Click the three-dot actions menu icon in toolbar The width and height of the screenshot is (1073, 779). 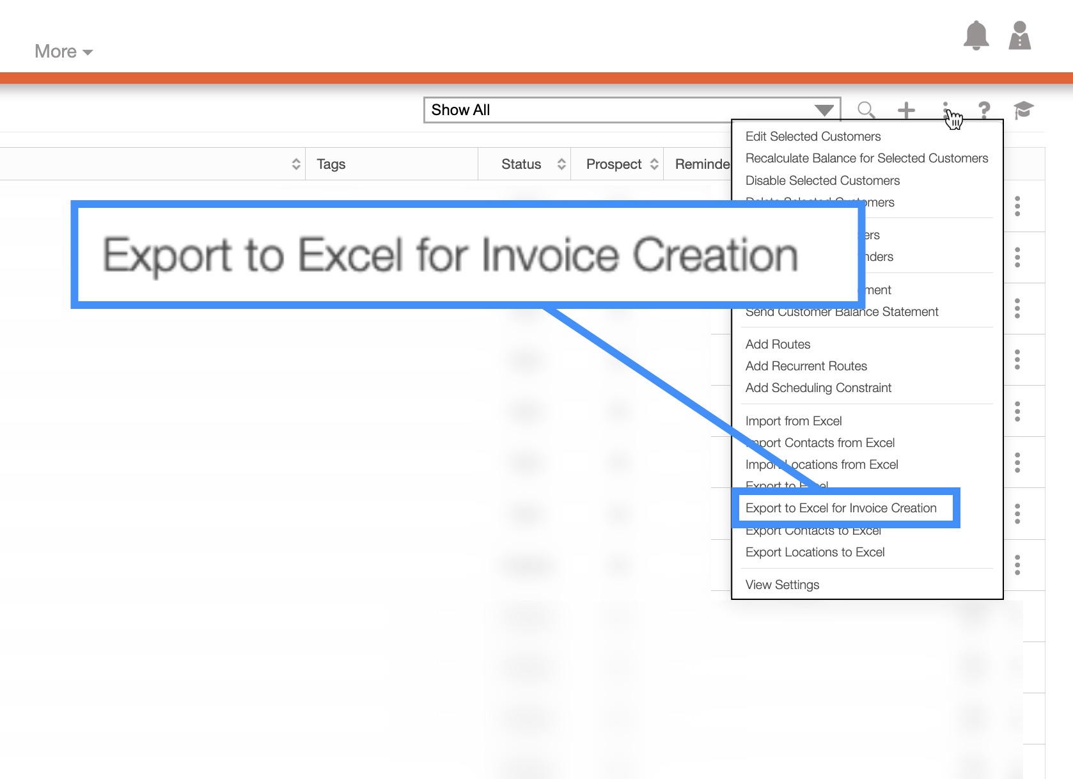pyautogui.click(x=945, y=109)
